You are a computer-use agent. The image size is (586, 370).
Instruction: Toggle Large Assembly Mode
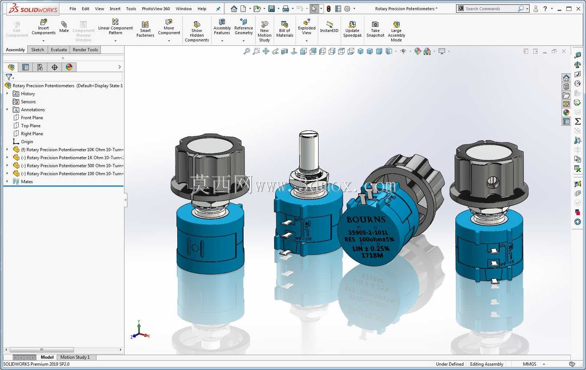[396, 32]
